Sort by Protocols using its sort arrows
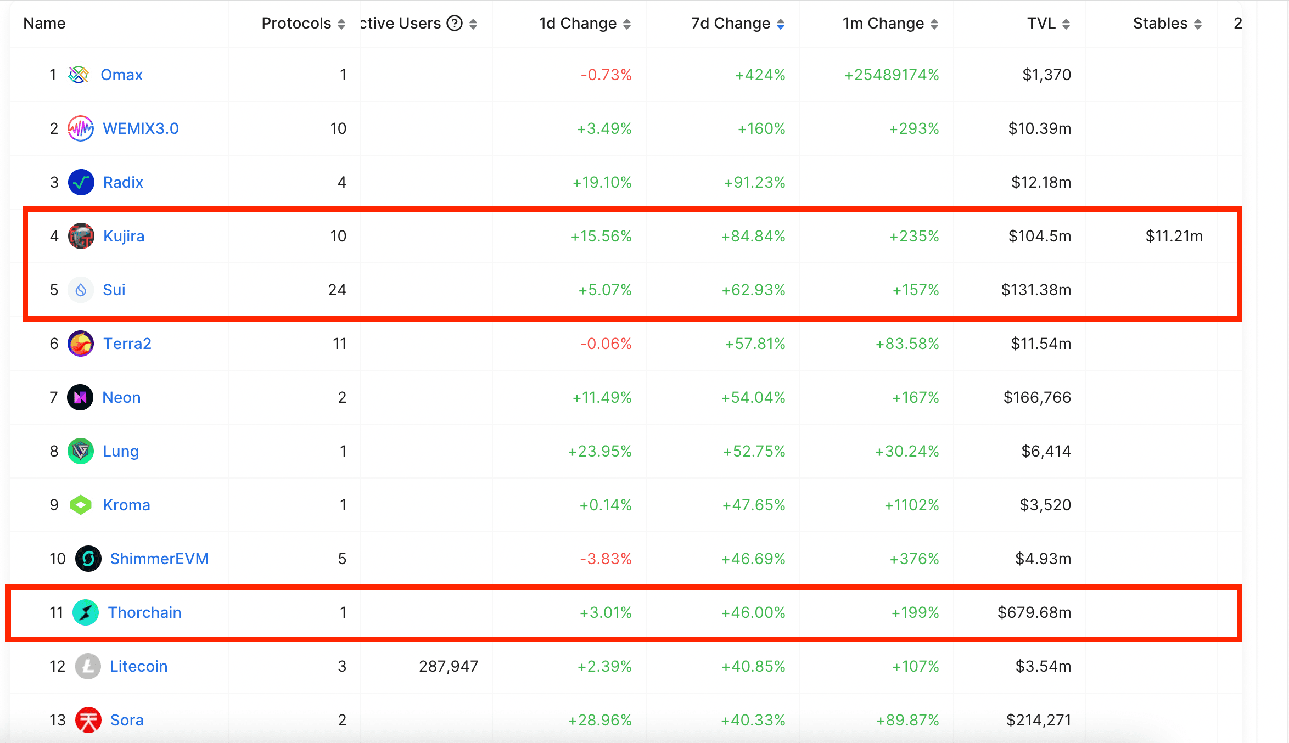Screen dimensions: 1289x743 [341, 24]
